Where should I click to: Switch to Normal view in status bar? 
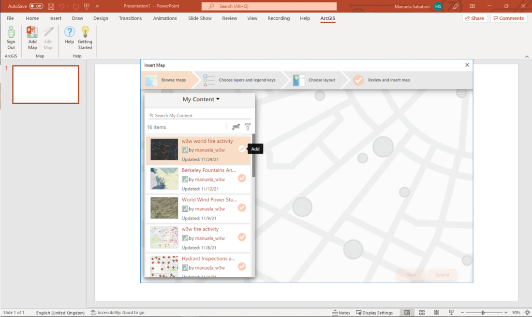click(407, 312)
